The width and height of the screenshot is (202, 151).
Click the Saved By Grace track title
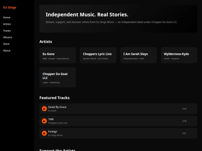click(57, 107)
